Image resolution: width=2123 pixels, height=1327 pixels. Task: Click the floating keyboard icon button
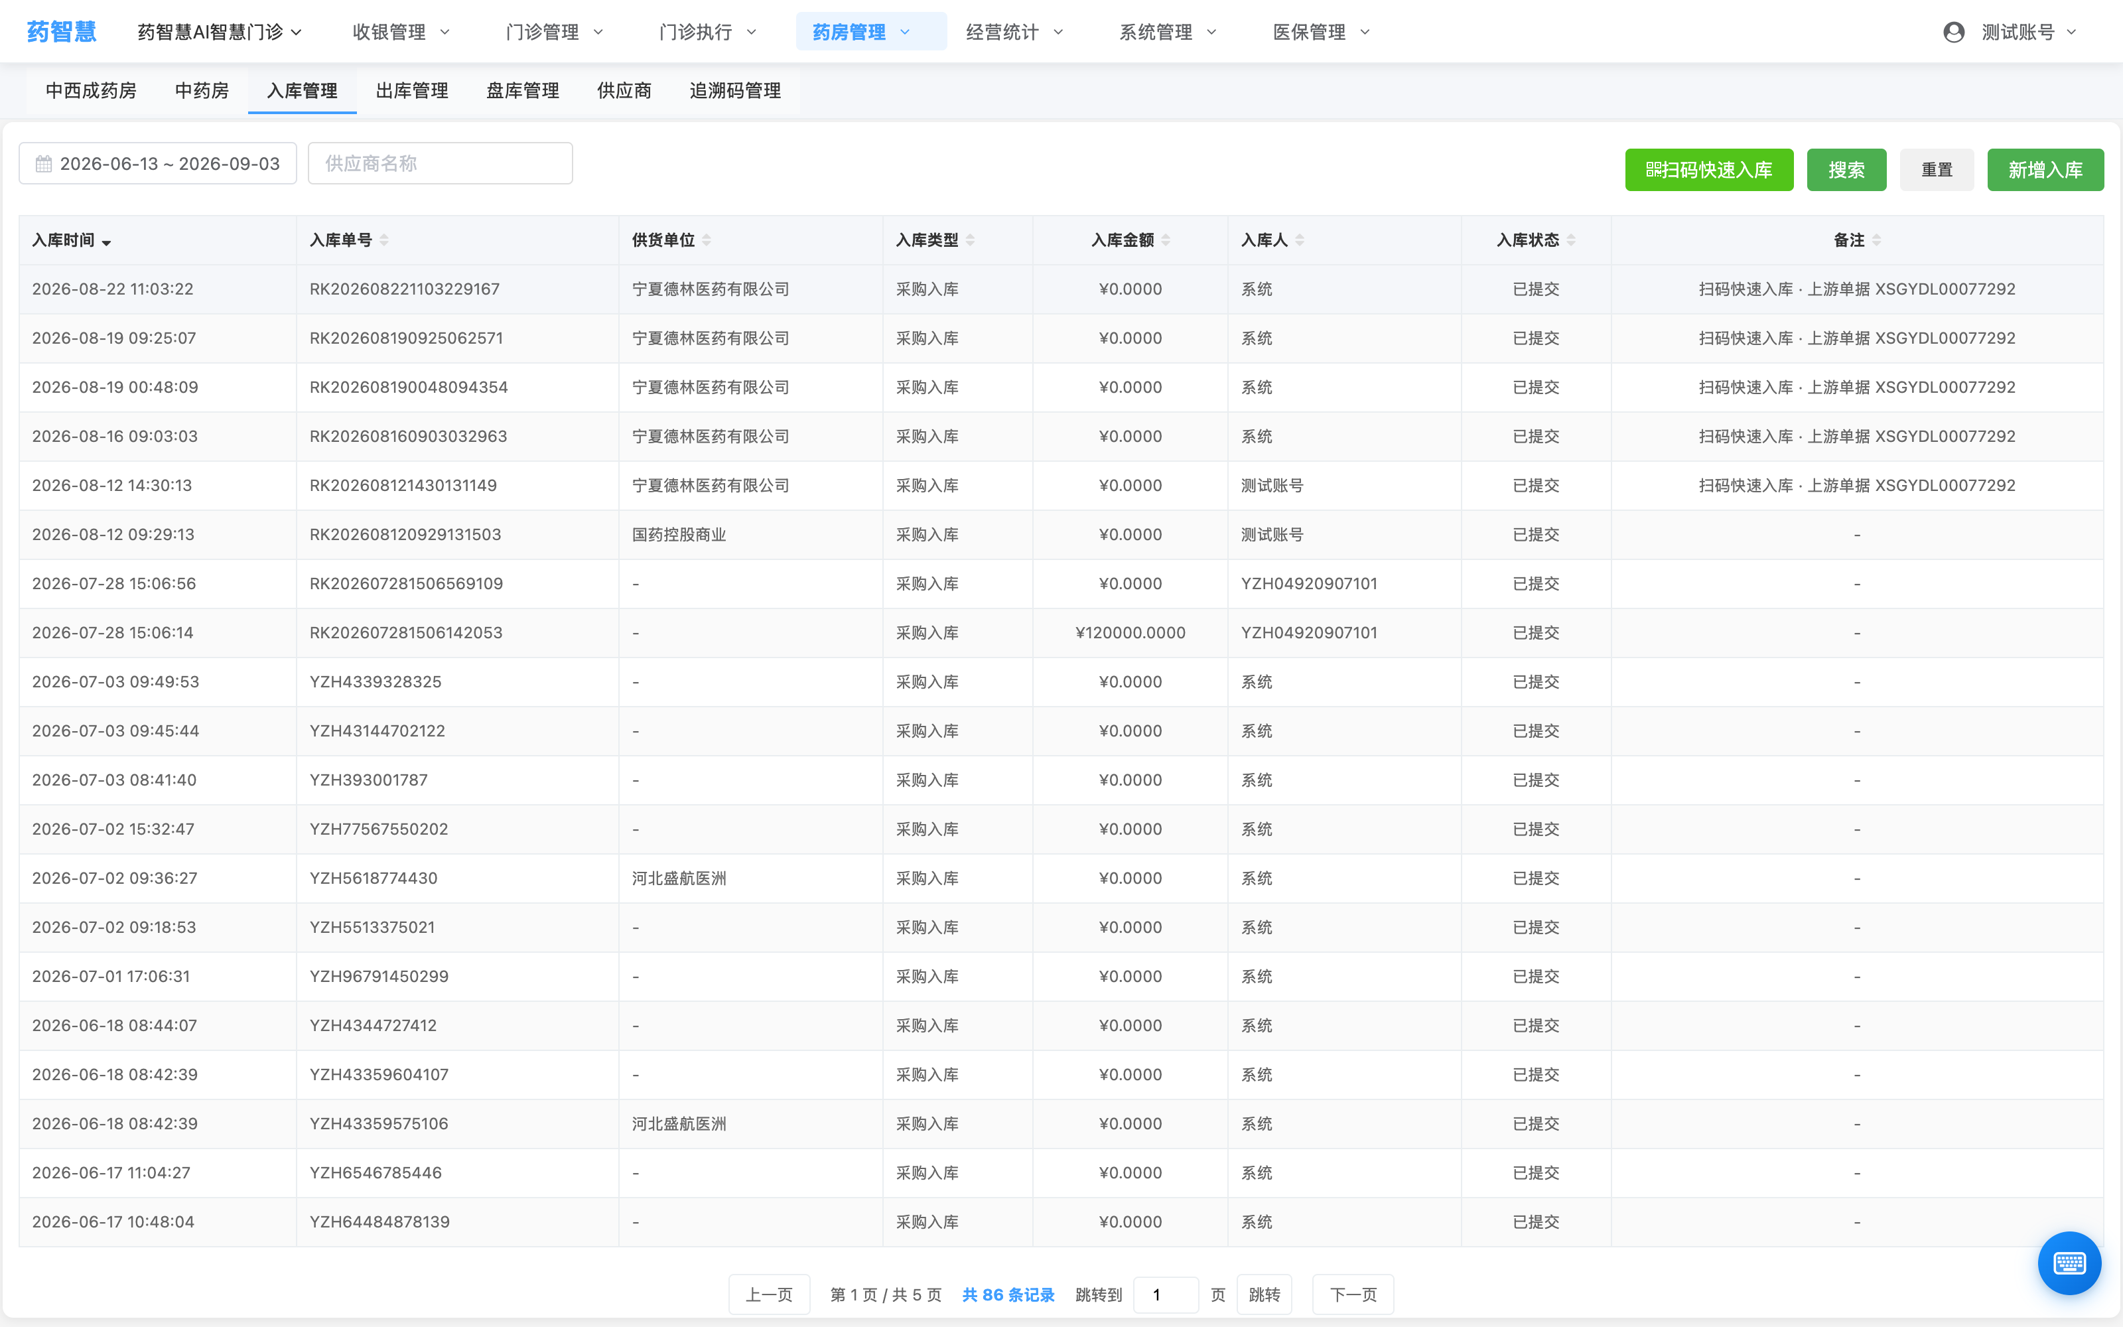click(x=2069, y=1263)
